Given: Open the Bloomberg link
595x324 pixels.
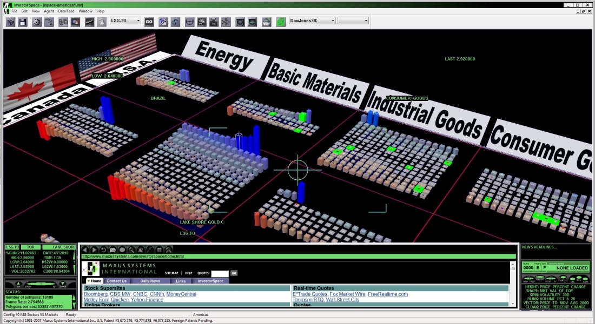Looking at the screenshot, I should (95, 294).
